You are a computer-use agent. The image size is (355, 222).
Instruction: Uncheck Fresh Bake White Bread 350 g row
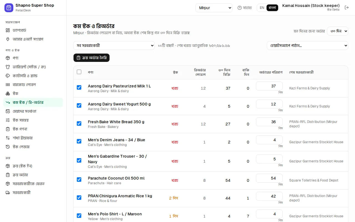(79, 123)
